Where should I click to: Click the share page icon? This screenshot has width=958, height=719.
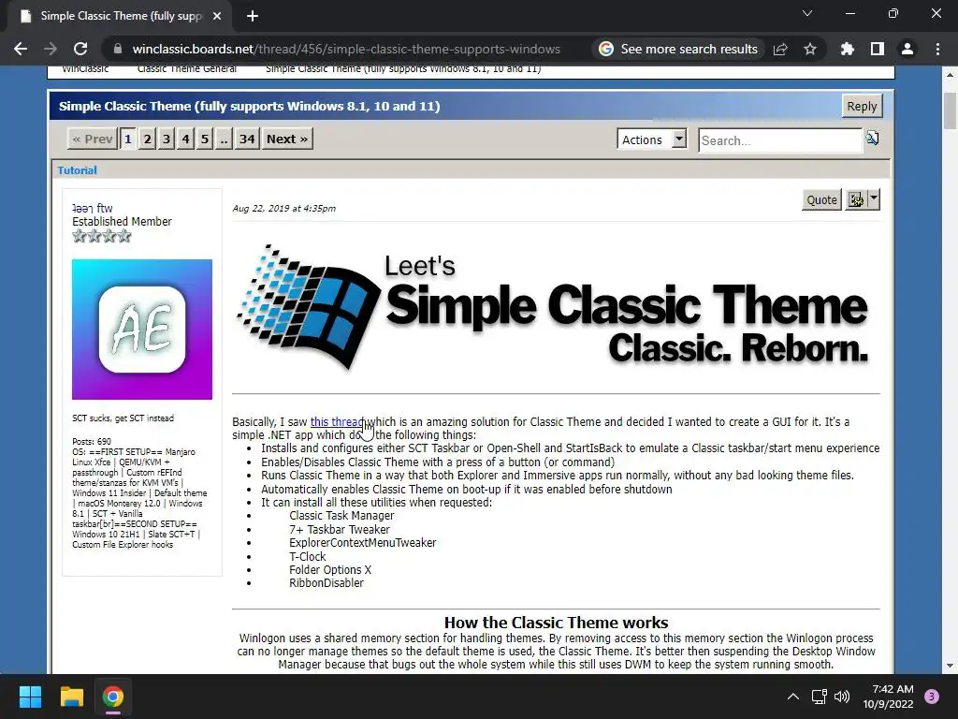tap(780, 49)
